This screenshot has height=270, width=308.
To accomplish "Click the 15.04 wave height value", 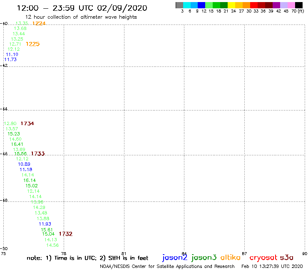I will [x=48, y=234].
